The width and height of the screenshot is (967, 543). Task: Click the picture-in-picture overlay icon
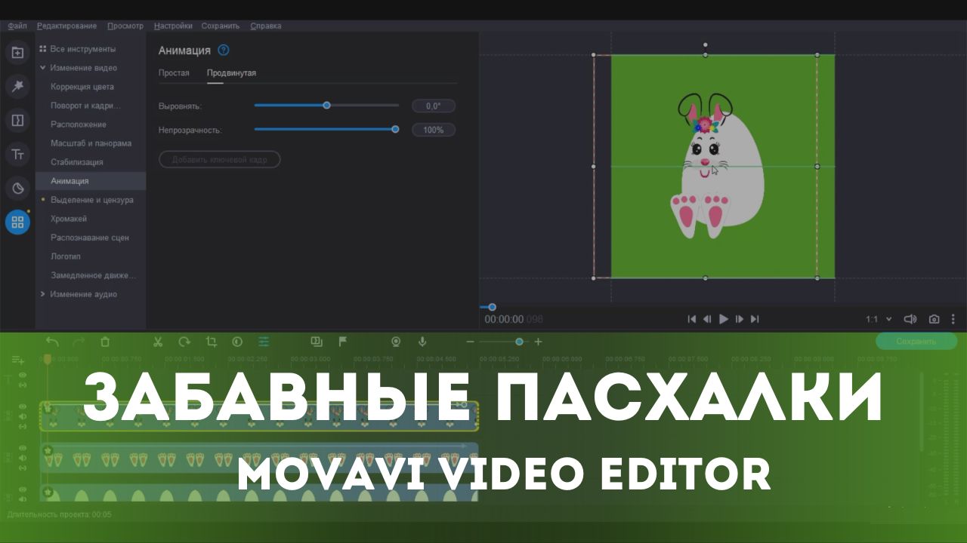[x=317, y=342]
